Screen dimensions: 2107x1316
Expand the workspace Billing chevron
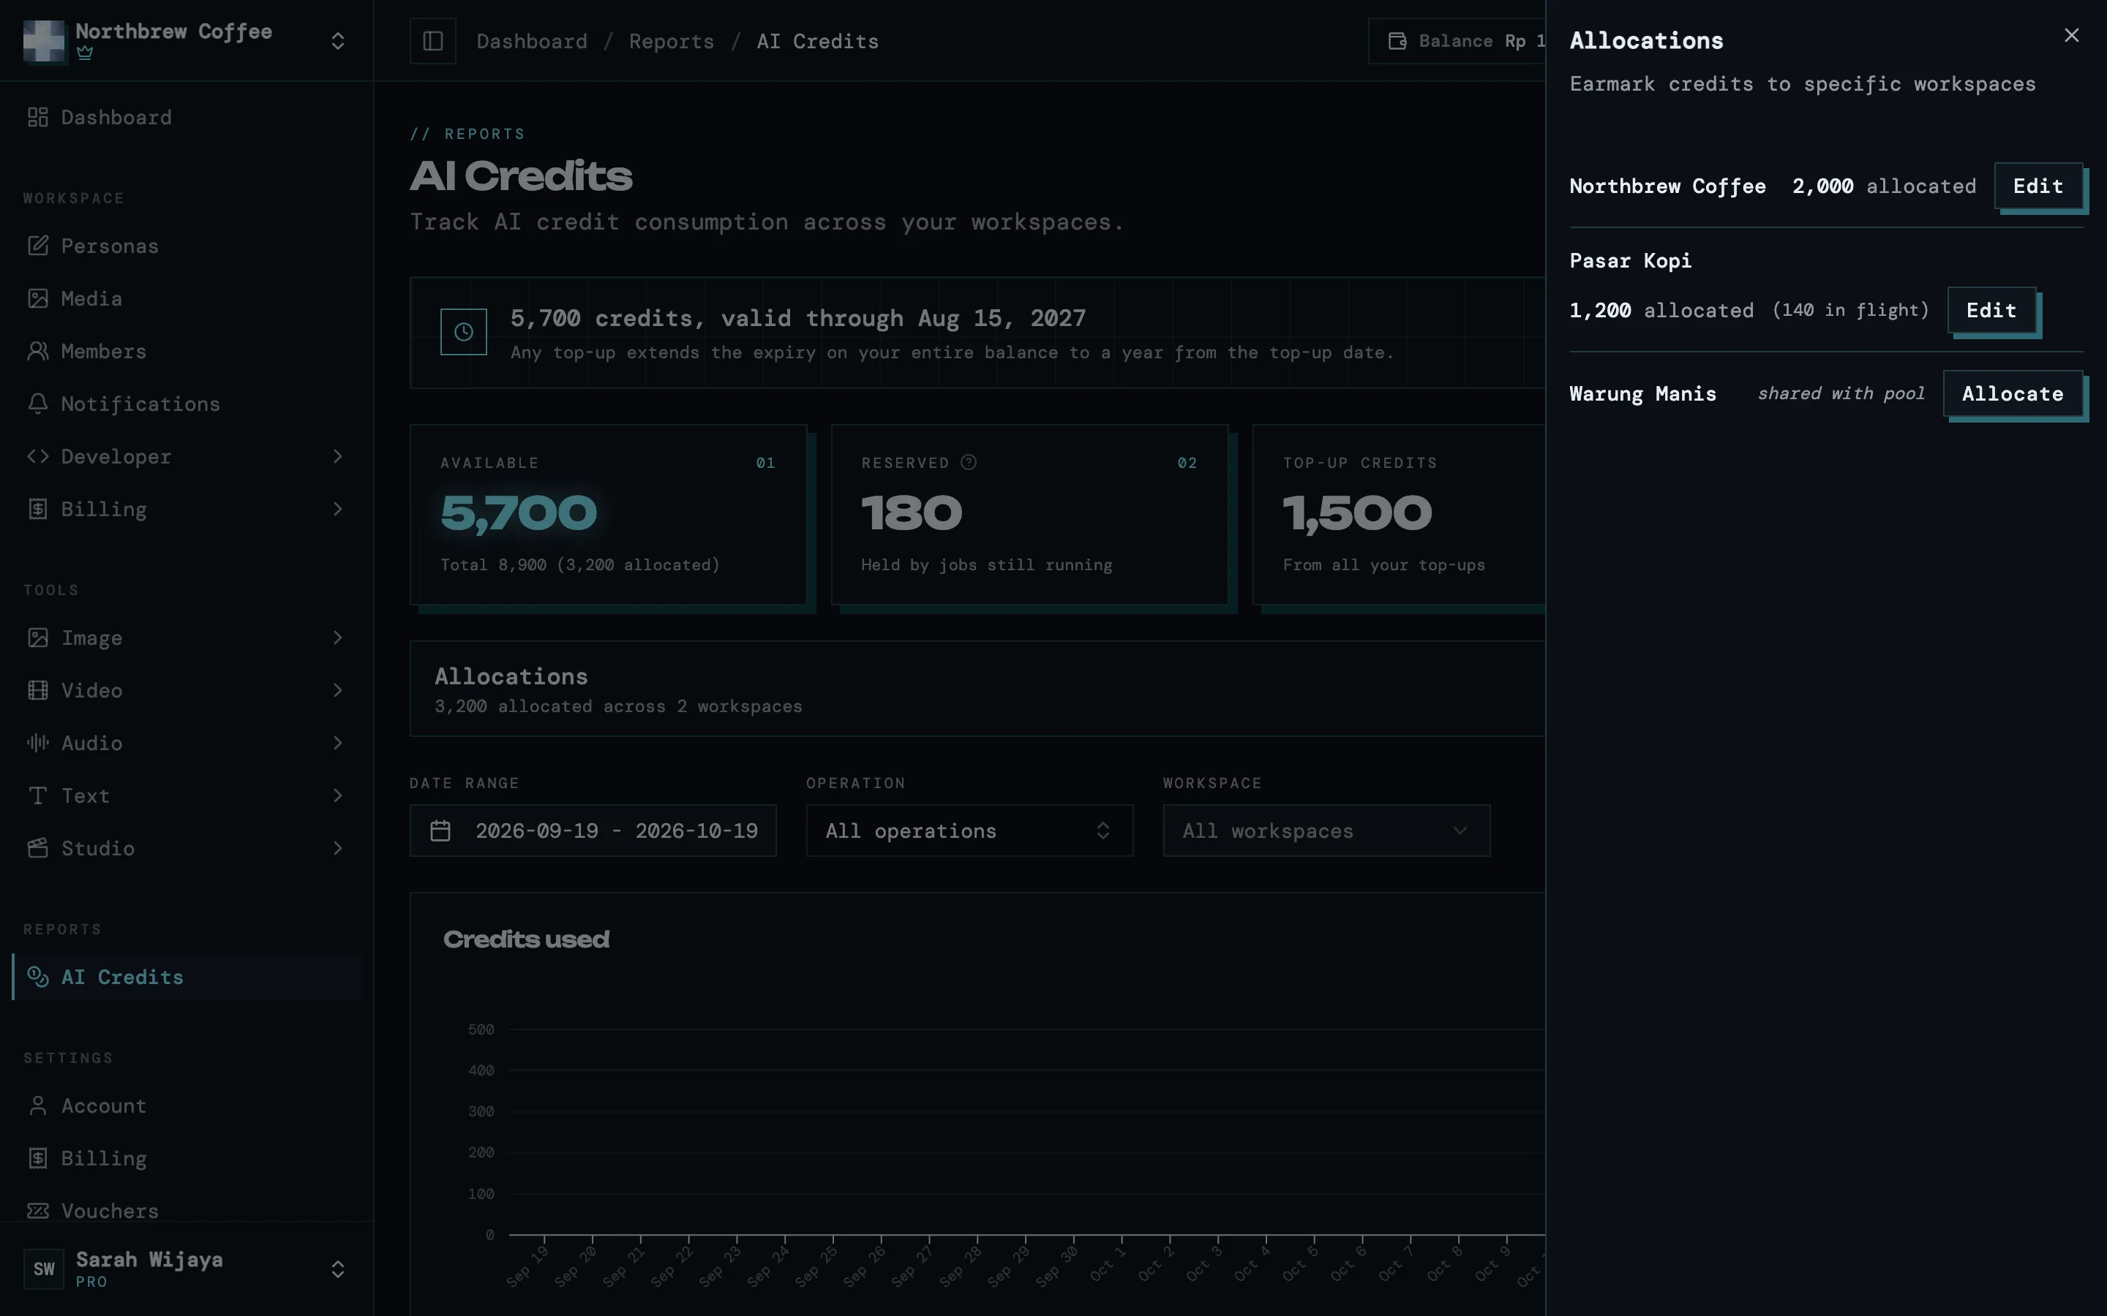tap(338, 509)
